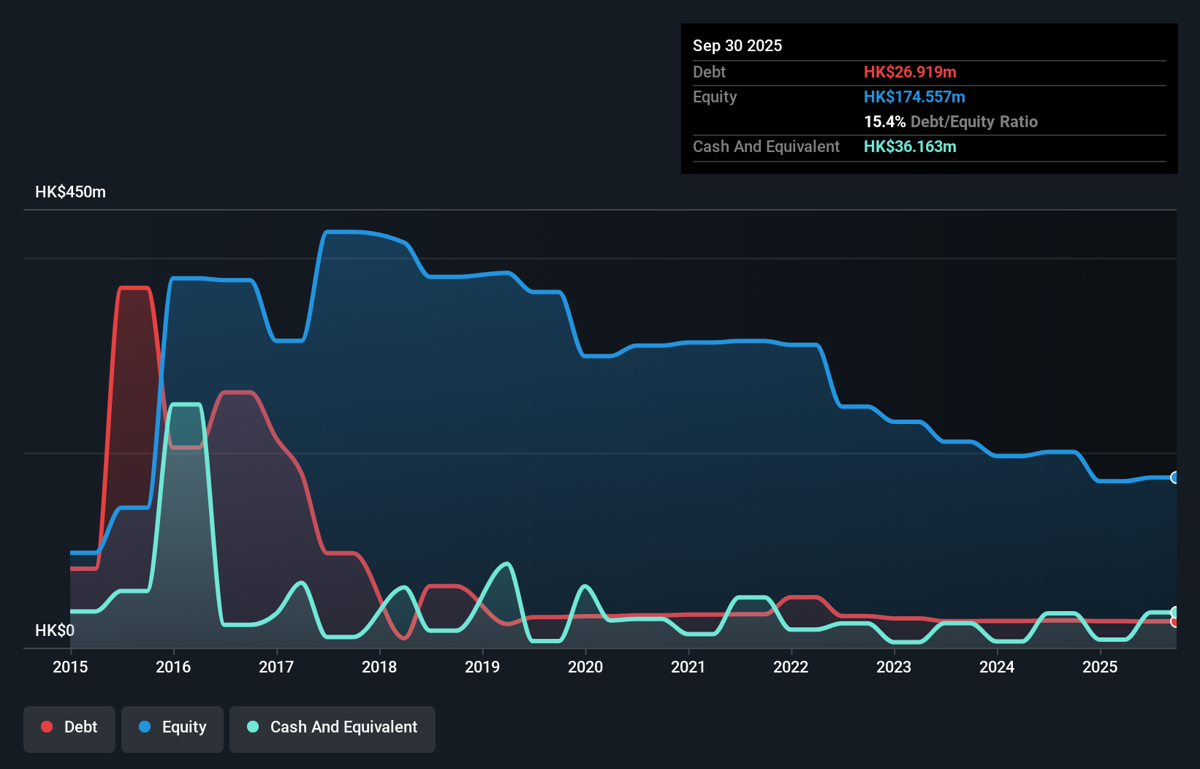1200x769 pixels.
Task: Click the Sep 30 2025 tooltip header
Action: pos(737,45)
